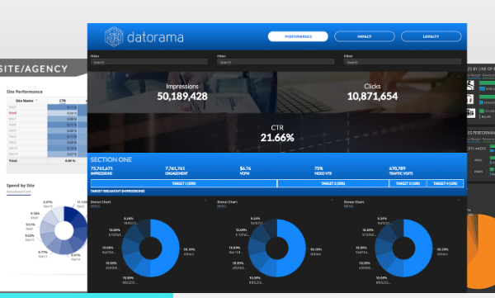Click first line-of-business icon in right window
Screen dimensions: 495x298
click(471, 85)
